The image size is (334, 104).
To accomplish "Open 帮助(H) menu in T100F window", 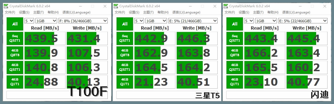I will [x=53, y=12].
